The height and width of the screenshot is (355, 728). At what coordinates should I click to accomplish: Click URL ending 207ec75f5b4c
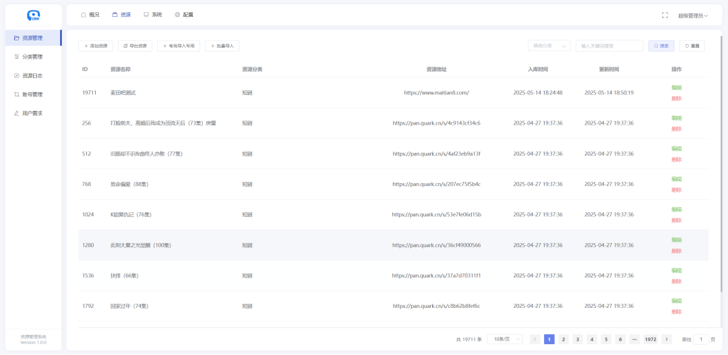click(x=436, y=184)
